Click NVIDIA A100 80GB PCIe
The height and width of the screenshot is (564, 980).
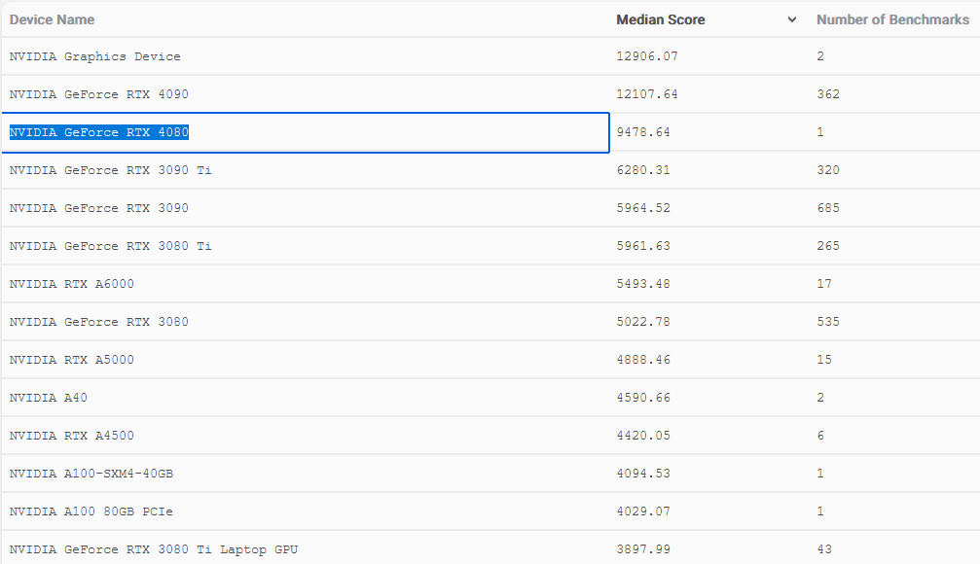[91, 511]
